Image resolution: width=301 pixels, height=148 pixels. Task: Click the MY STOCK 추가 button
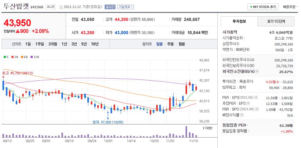tap(263, 7)
